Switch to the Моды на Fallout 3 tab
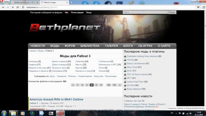Screen dimensions: 206x116 click(x=25, y=2)
